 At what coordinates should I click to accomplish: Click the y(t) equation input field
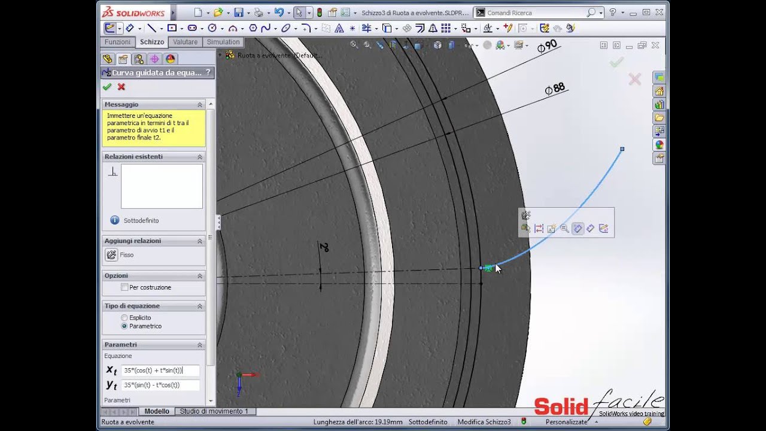pyautogui.click(x=160, y=385)
